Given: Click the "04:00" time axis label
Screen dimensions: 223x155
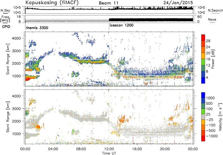Looking at the screenshot, I should click(x=53, y=149).
